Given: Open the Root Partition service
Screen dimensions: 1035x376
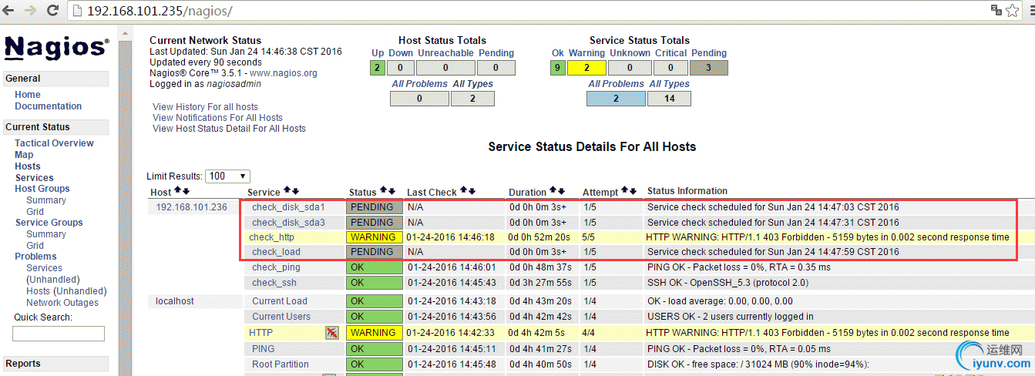Looking at the screenshot, I should [280, 364].
